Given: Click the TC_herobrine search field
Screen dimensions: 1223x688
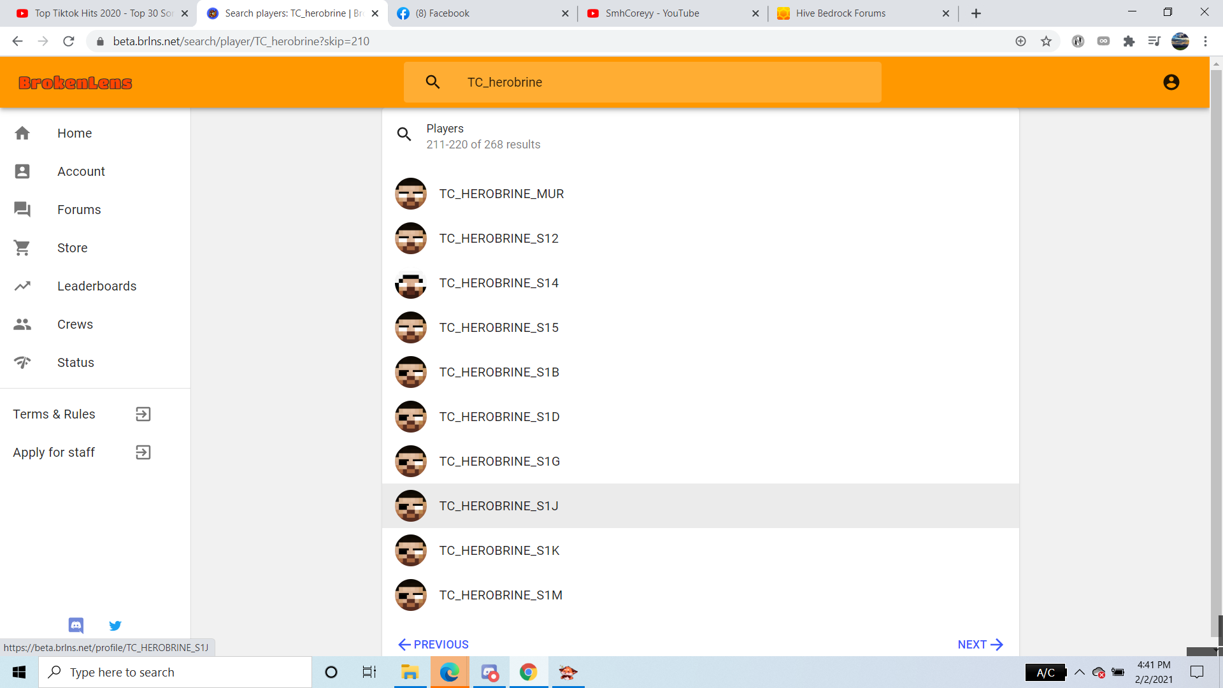Looking at the screenshot, I should [643, 82].
